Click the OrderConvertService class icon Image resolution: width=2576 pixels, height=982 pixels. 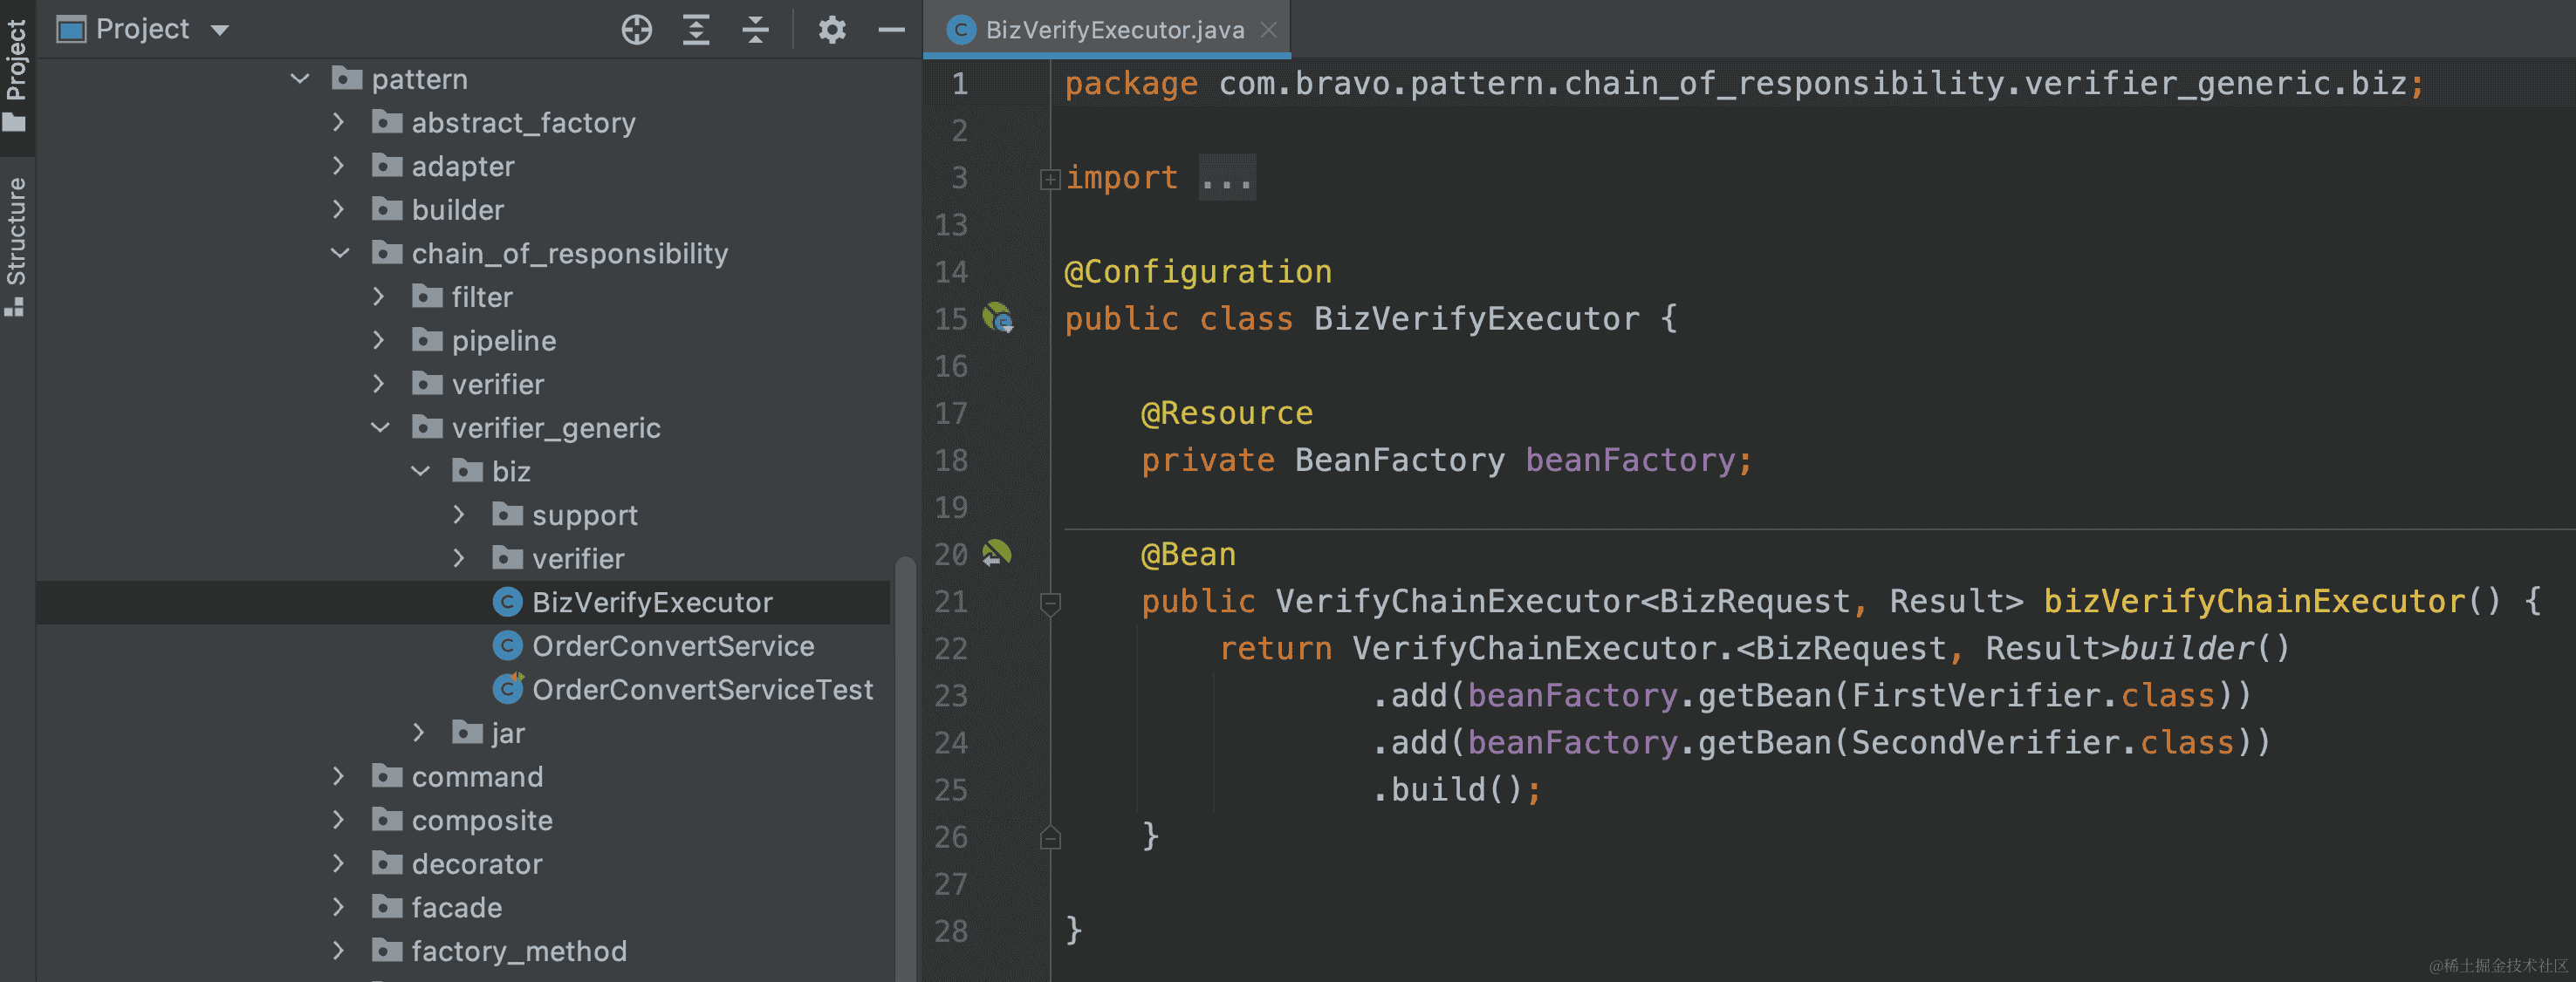pyautogui.click(x=508, y=646)
